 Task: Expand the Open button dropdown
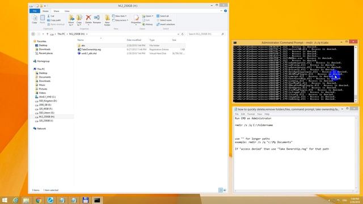tap(153, 16)
